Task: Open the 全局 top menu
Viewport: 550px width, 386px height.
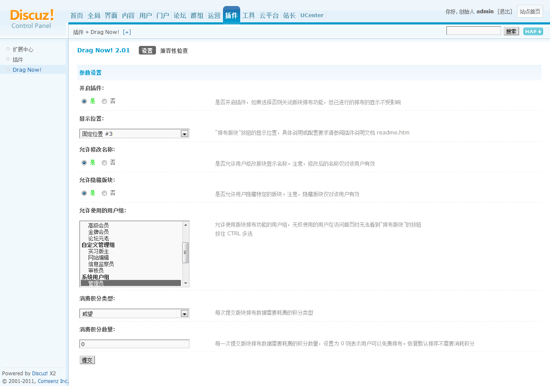Action: click(x=94, y=15)
